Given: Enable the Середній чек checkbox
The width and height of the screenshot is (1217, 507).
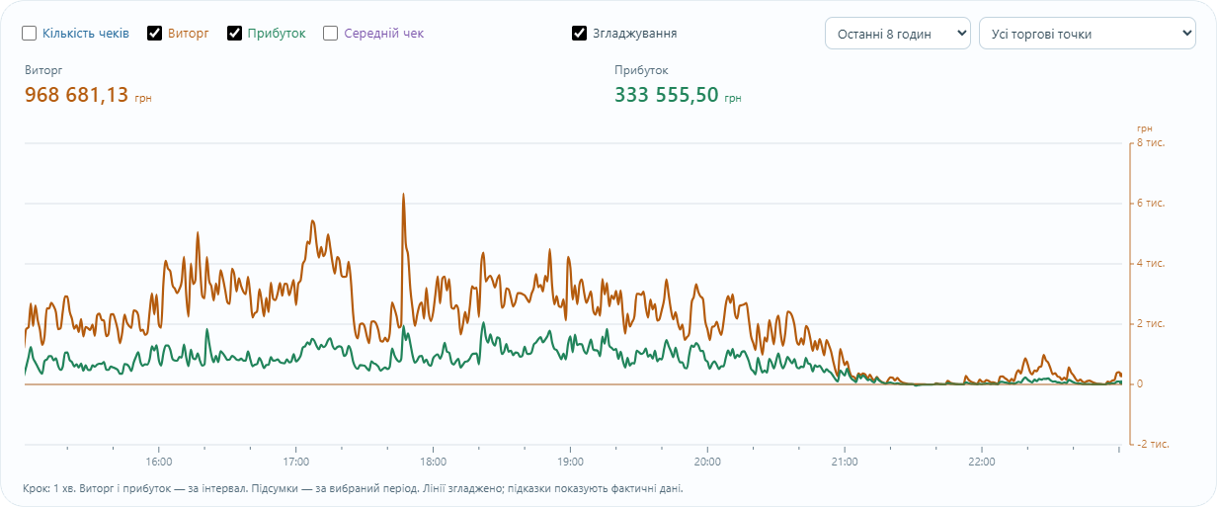Looking at the screenshot, I should click(331, 33).
